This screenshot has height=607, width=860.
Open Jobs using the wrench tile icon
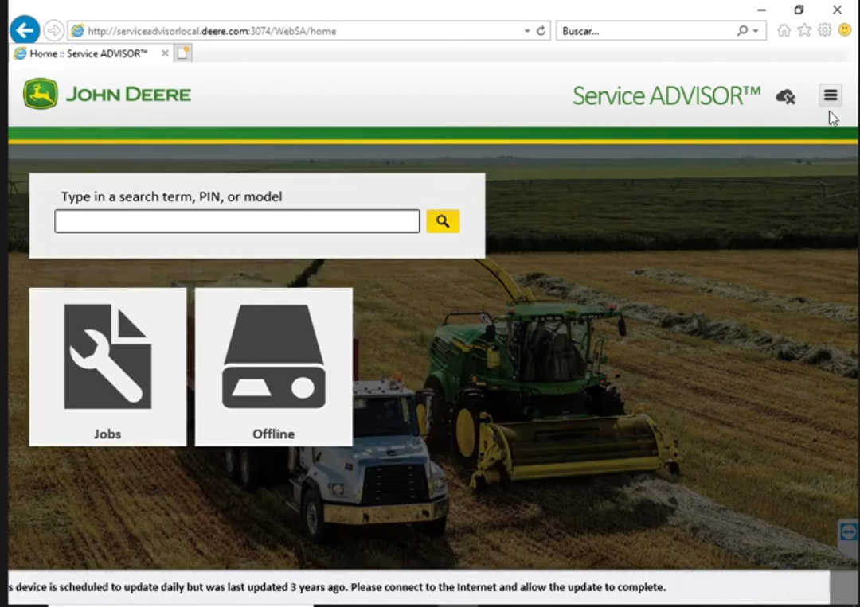(107, 356)
